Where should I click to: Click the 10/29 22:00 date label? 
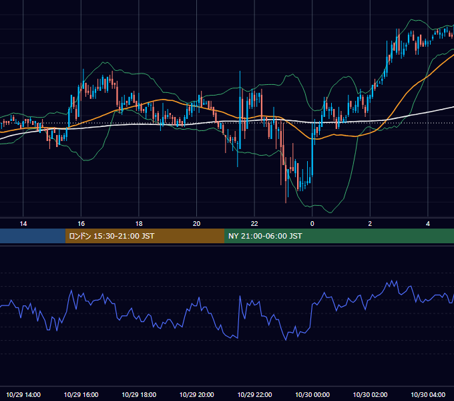point(254,394)
